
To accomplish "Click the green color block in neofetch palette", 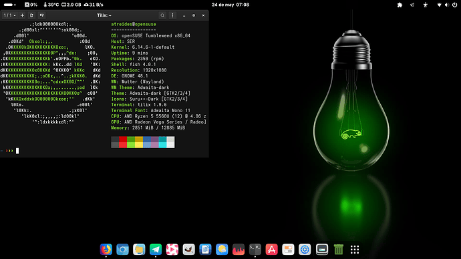I will [131, 142].
